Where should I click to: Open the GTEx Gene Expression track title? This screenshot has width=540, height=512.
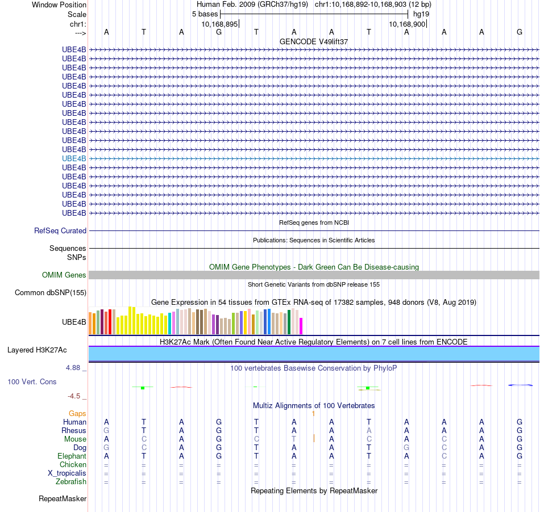coord(314,302)
